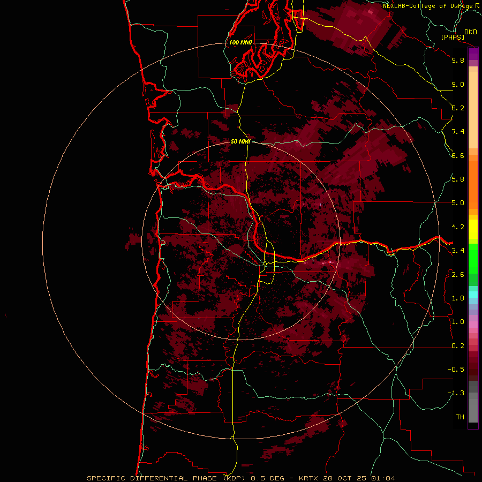Click the 50 NMI range ring label
Screen dimensions: 482x482
(240, 141)
